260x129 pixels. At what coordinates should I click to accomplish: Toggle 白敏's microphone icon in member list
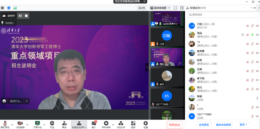pos(252,26)
